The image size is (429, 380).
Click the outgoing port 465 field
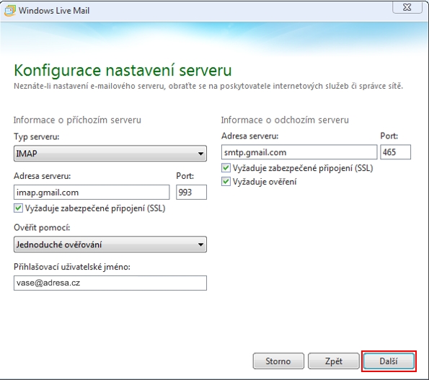point(395,152)
